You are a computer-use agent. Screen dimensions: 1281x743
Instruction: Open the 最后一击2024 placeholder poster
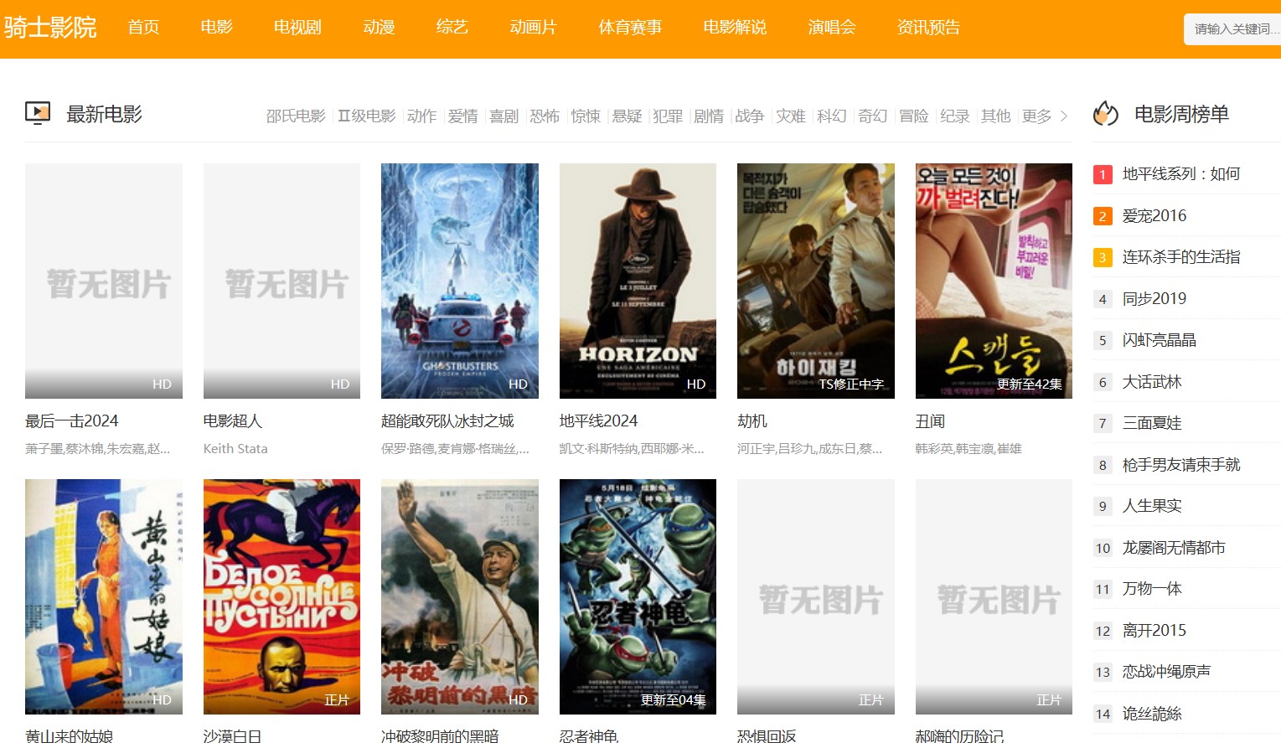coord(104,281)
